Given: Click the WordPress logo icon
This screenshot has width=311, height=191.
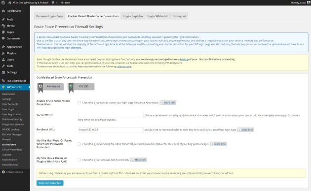Looking at the screenshot, I should pos(3,2).
